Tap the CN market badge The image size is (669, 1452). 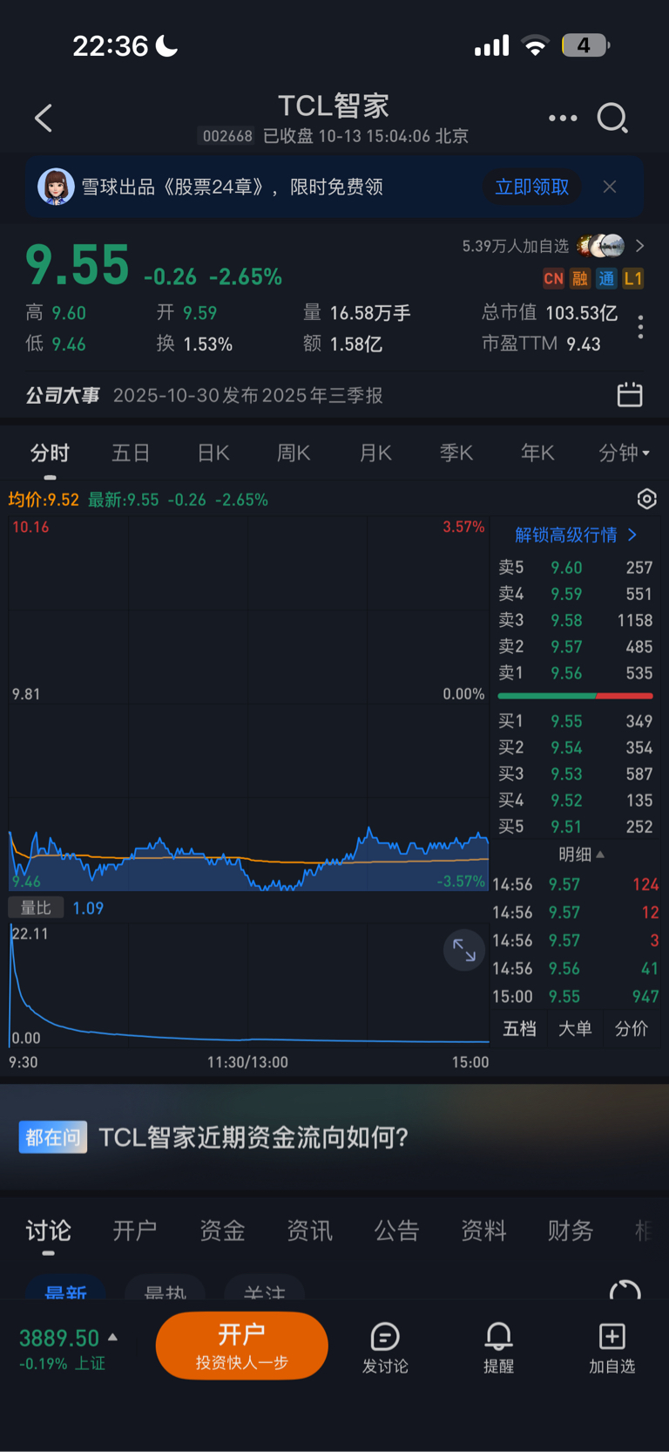point(553,279)
